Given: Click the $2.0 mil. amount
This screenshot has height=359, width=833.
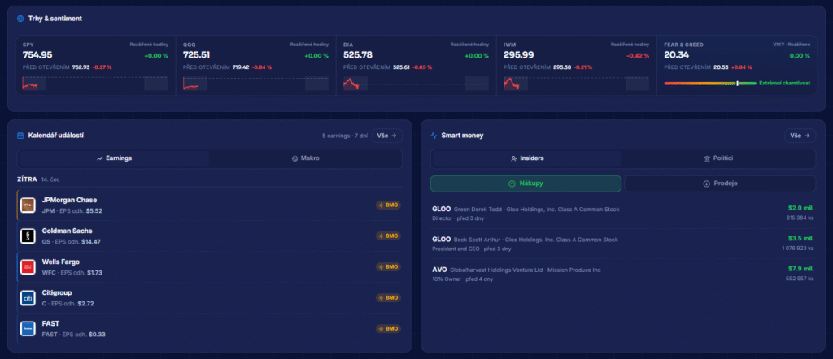Looking at the screenshot, I should click(801, 208).
